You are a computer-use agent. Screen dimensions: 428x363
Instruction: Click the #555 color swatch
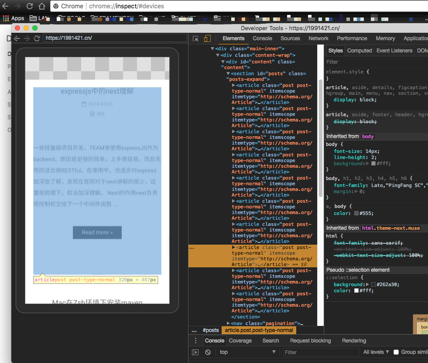[356, 213]
